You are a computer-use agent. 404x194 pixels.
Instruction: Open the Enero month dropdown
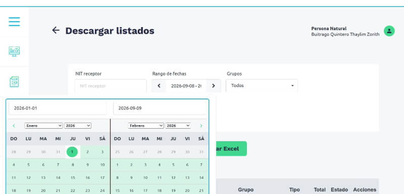43,126
